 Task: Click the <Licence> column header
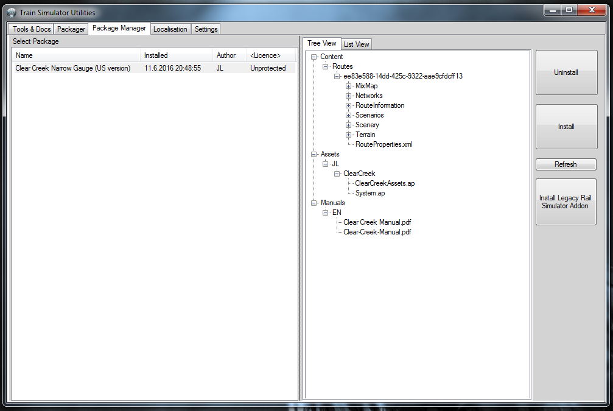pos(270,55)
